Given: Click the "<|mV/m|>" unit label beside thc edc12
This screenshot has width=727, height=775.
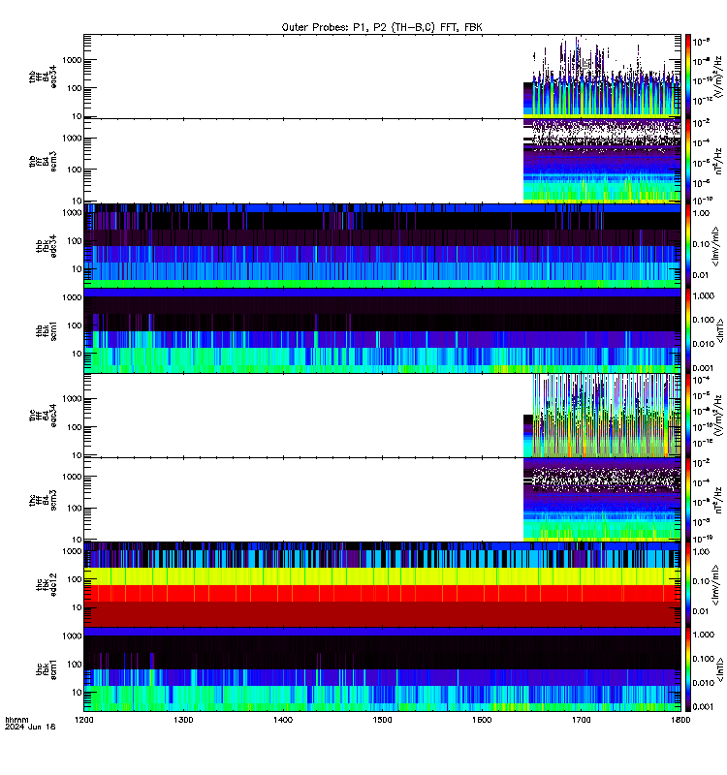Looking at the screenshot, I should coord(716,585).
